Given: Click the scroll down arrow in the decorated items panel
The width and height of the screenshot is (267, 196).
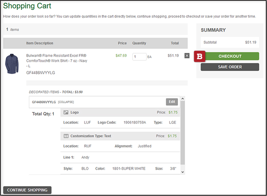Looking at the screenshot, I should [x=182, y=172].
